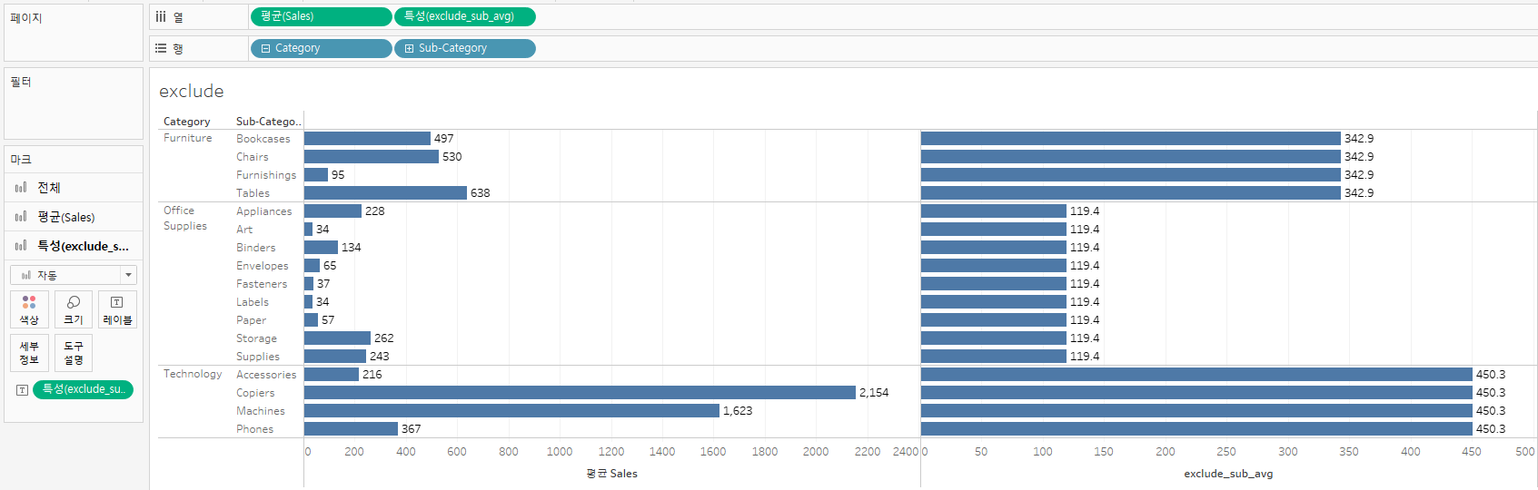The width and height of the screenshot is (1538, 490).
Task: Click the label icon beside exclude_su pill
Action: pyautogui.click(x=22, y=389)
